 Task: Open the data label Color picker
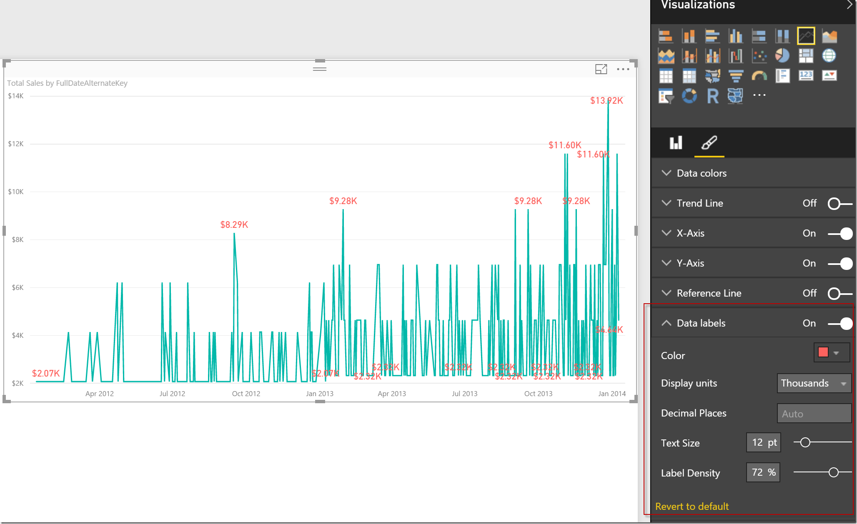(x=831, y=353)
